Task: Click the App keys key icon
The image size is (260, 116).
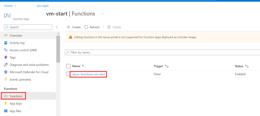Action: point(6,103)
